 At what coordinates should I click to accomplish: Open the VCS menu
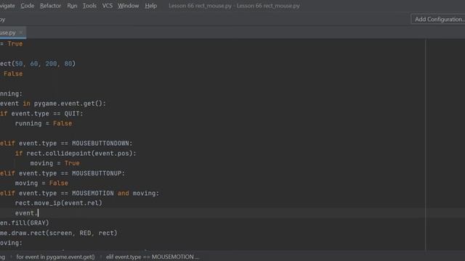[107, 6]
